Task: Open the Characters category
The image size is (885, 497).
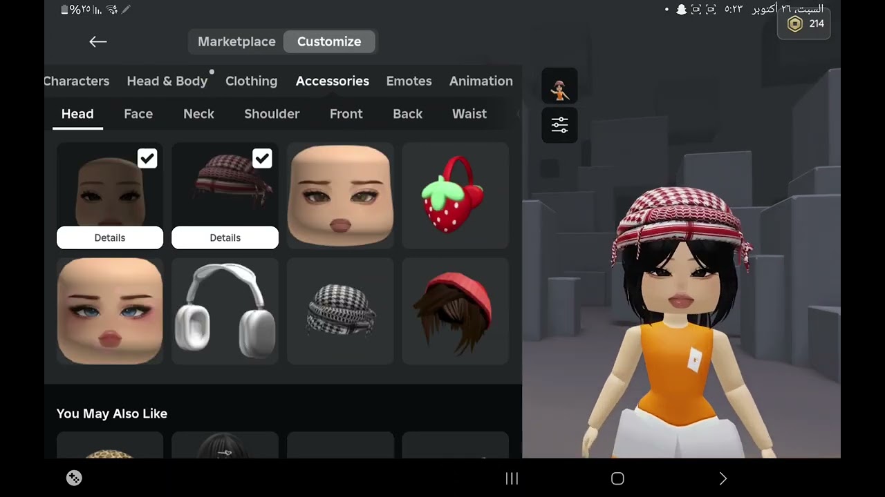Action: click(76, 81)
